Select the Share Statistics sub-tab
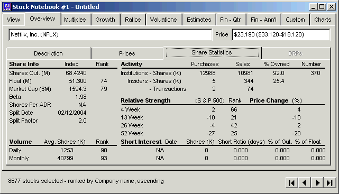This screenshot has width=339, height=194. 212,52
